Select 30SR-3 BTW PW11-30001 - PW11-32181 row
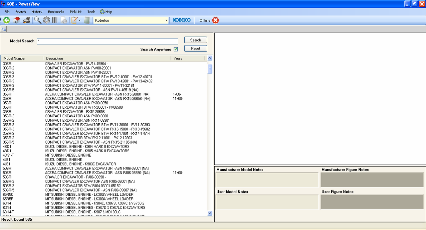This screenshot has height=230, width=426. (x=104, y=85)
